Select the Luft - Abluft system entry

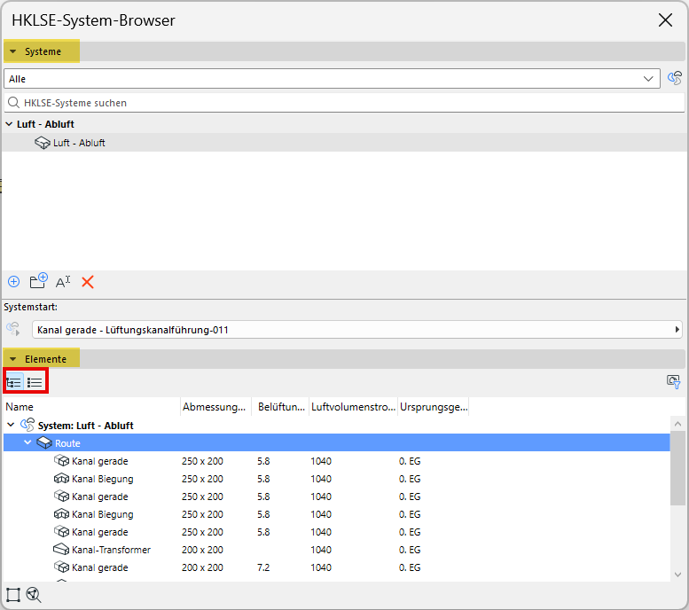pos(345,143)
